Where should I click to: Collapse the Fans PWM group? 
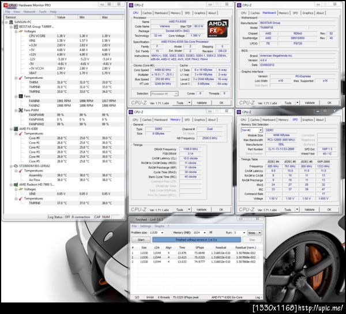[16, 110]
